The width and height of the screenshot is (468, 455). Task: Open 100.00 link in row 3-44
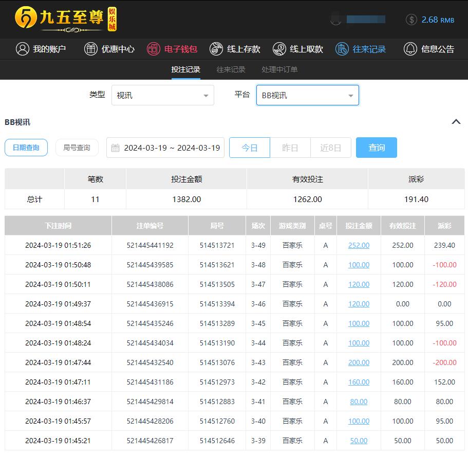tap(359, 343)
